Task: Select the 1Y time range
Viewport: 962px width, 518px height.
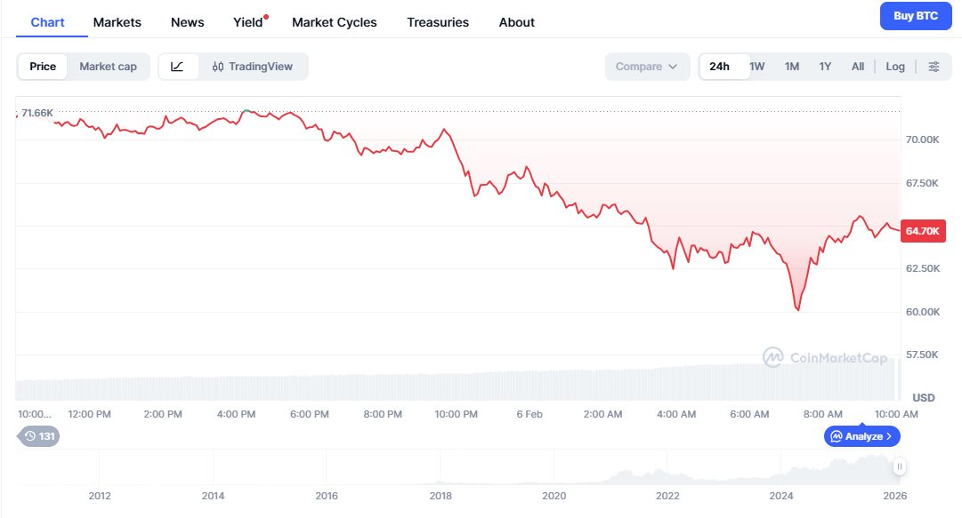Action: [x=825, y=66]
